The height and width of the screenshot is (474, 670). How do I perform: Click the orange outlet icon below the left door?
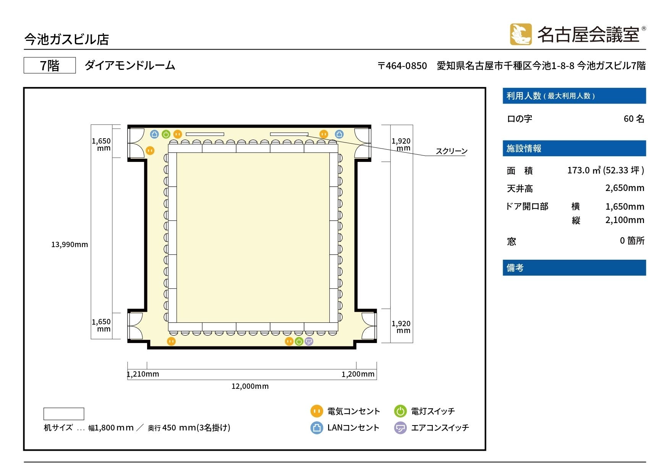(x=151, y=150)
